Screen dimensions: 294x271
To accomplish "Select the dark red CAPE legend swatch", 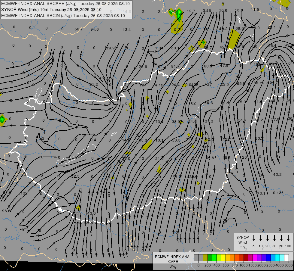I will click(x=246, y=258).
